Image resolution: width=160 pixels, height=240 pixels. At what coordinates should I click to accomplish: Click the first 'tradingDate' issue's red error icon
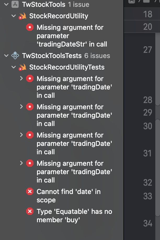pyautogui.click(x=30, y=79)
